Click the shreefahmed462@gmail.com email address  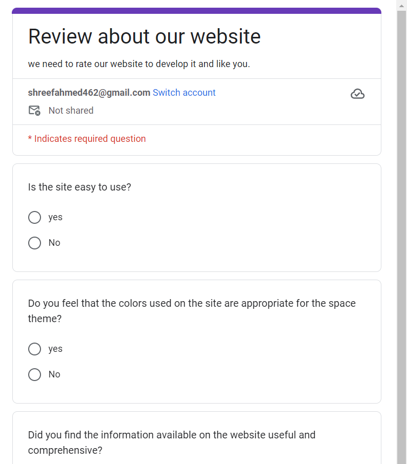tap(89, 93)
